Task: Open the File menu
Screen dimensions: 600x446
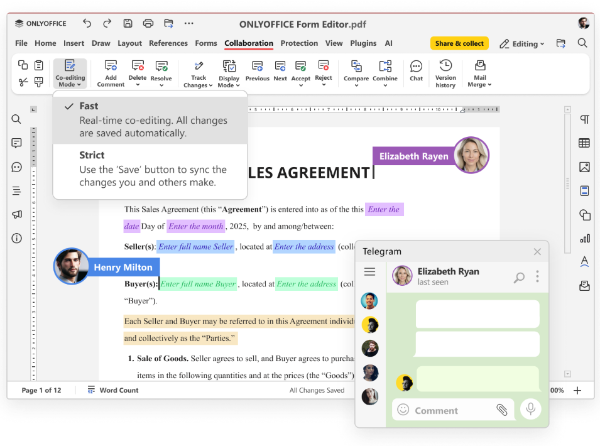Action: tap(21, 43)
